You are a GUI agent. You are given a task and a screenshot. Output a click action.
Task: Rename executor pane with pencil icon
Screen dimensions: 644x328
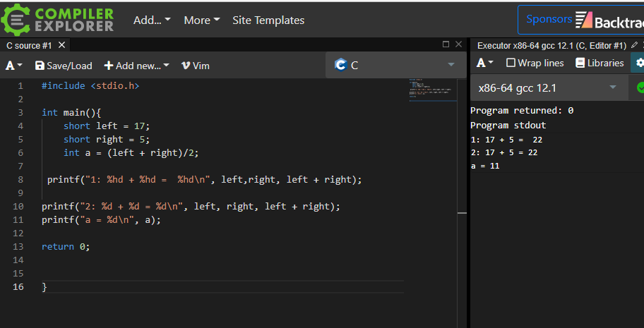pyautogui.click(x=635, y=44)
